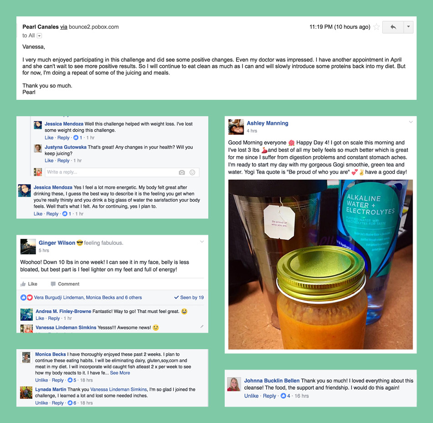Open the emoji picker in the reply box

(x=192, y=173)
